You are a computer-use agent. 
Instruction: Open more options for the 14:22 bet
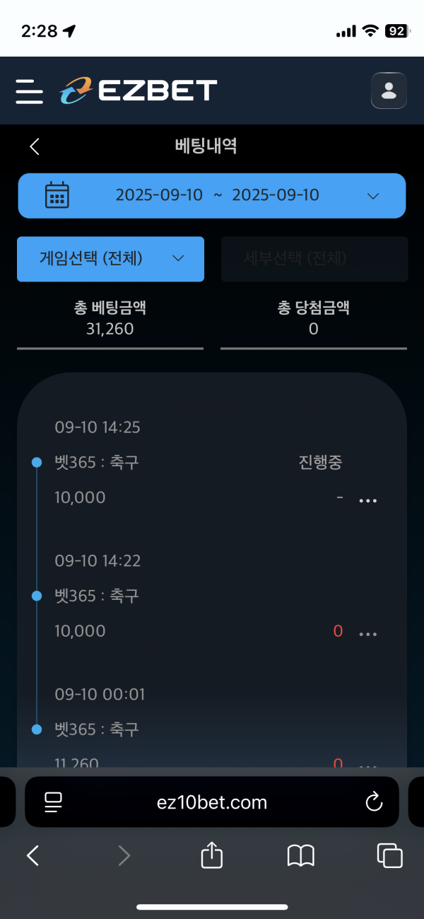point(367,634)
